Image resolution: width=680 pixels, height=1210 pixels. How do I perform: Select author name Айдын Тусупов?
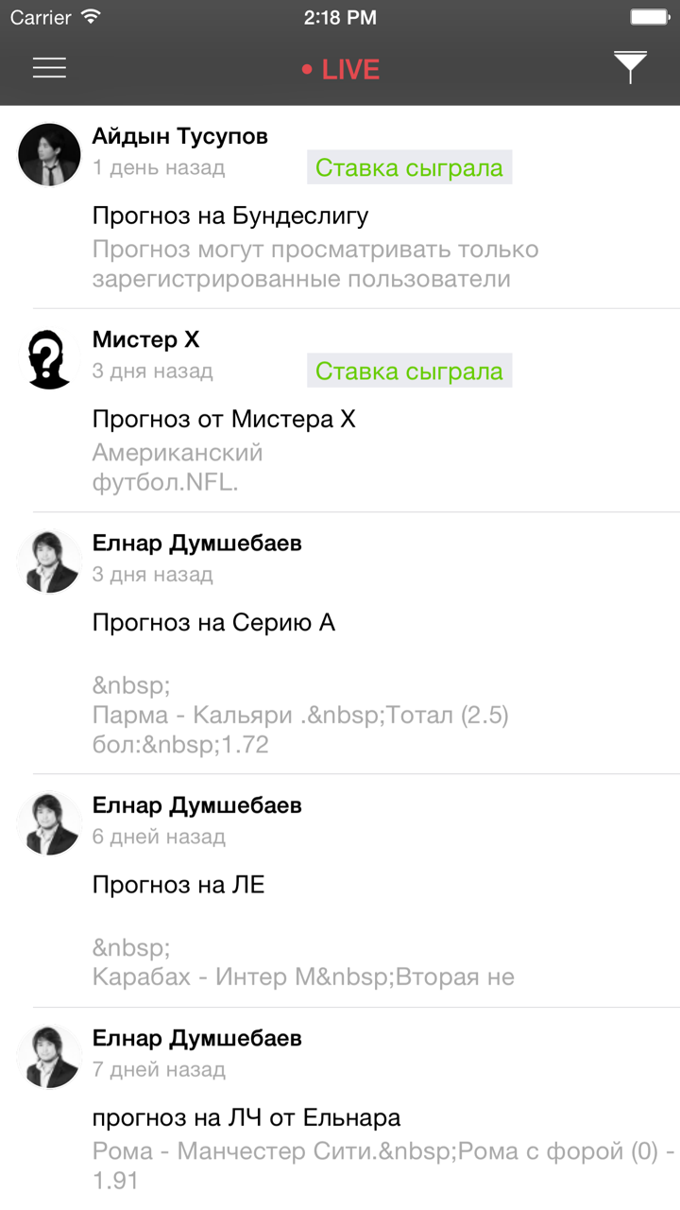[180, 136]
